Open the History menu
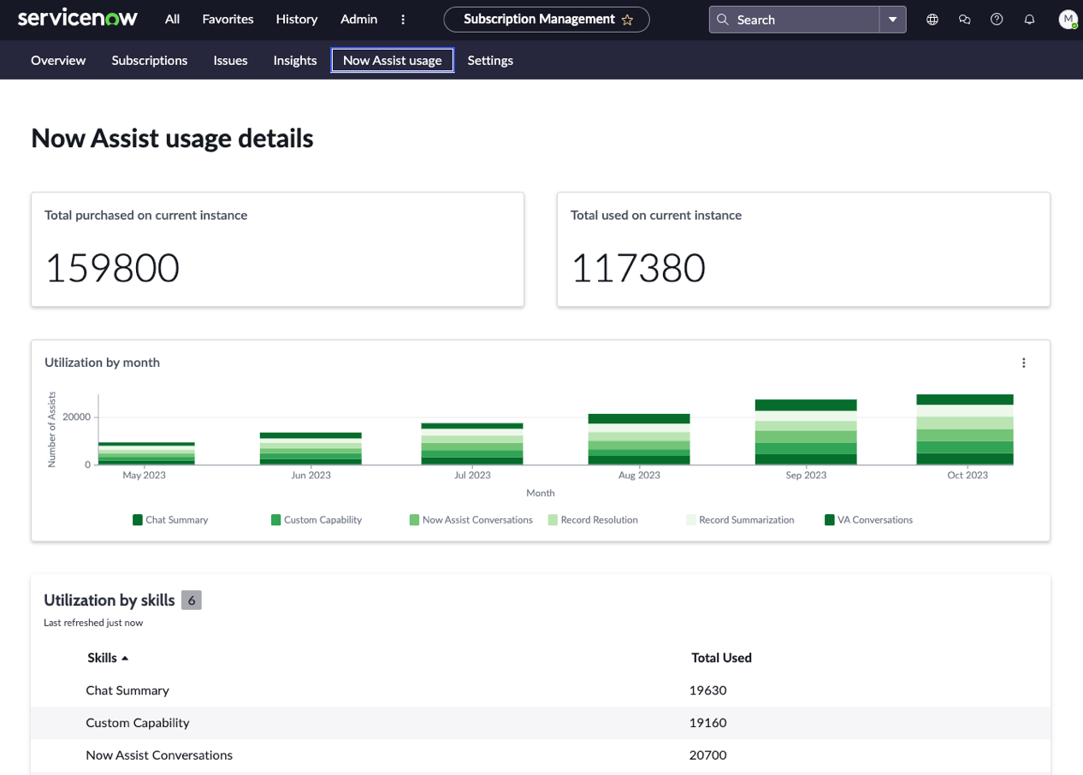Viewport: 1083px width, 775px height. tap(297, 19)
